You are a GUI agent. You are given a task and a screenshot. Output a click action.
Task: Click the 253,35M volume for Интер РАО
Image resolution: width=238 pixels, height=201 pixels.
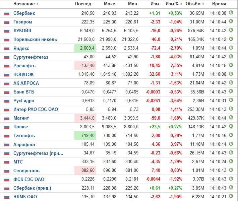tap(196, 109)
